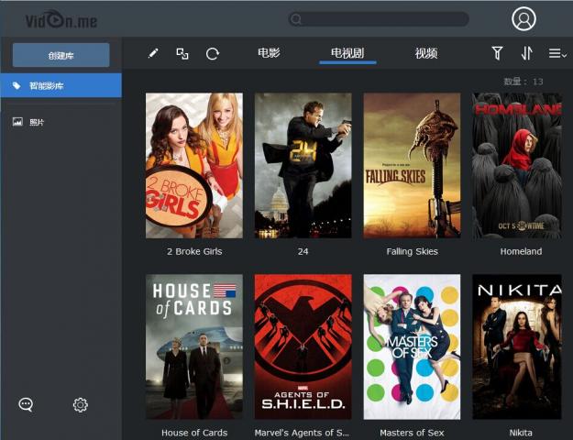Click the "Marvel's Agents of S..." title text
The image size is (573, 440).
(302, 433)
